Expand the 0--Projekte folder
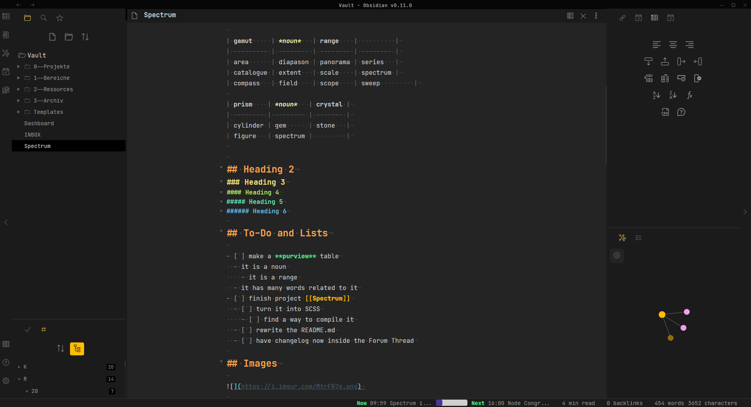Image resolution: width=751 pixels, height=407 pixels. (18, 67)
